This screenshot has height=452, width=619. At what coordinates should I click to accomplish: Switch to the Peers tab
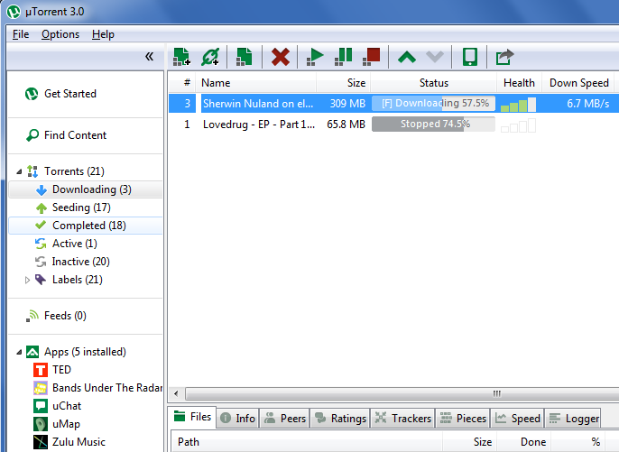coord(284,418)
